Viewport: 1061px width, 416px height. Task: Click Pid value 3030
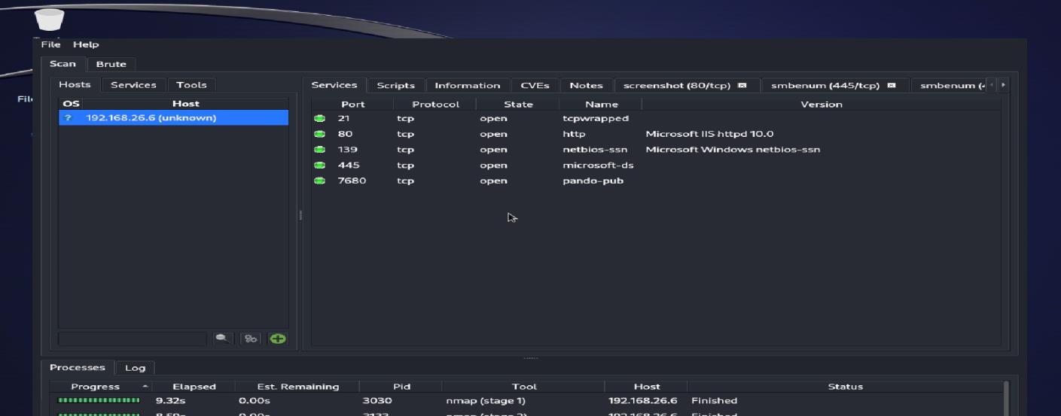(x=377, y=401)
